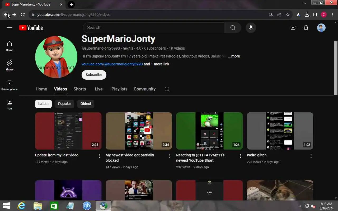This screenshot has width=338, height=211.
Task: Open the Community tab
Action: [145, 89]
